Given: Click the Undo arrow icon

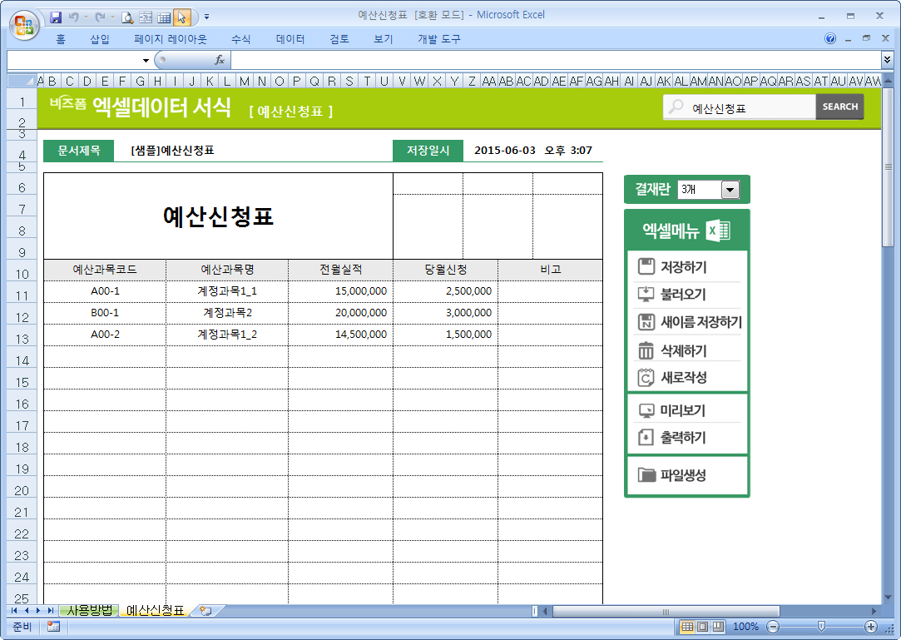Looking at the screenshot, I should (x=73, y=17).
